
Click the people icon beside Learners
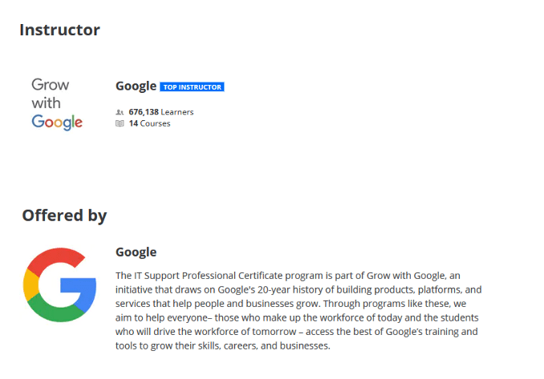point(120,112)
